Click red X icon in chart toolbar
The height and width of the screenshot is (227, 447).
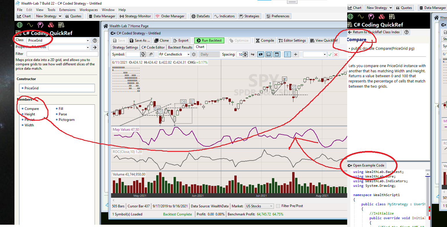[336, 54]
